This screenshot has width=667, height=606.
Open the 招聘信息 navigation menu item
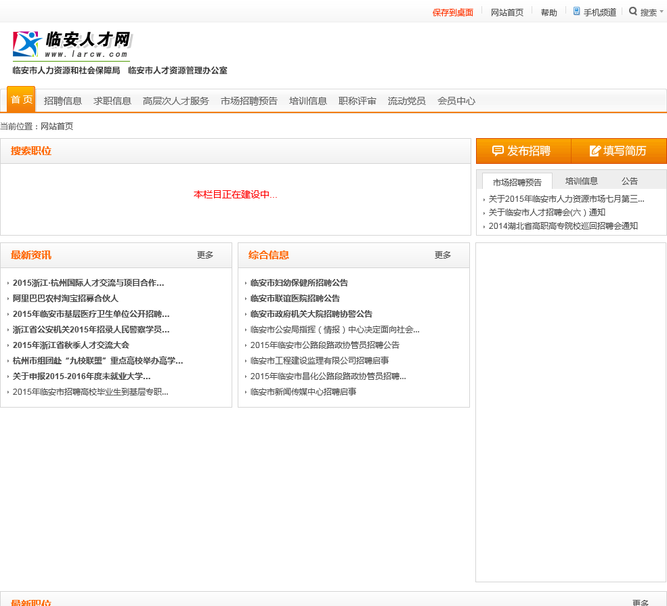point(63,101)
